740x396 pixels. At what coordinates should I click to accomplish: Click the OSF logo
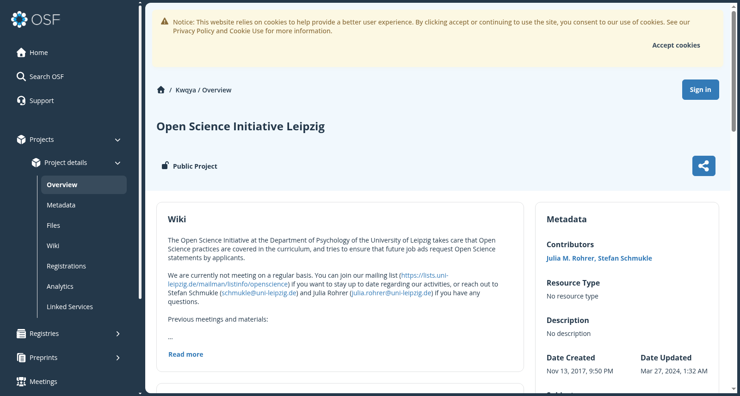point(36,19)
